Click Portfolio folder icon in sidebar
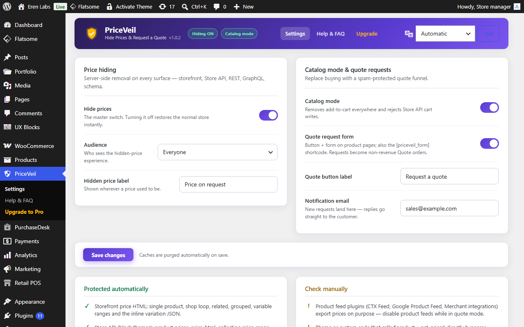The height and width of the screenshot is (327, 524). click(x=7, y=72)
